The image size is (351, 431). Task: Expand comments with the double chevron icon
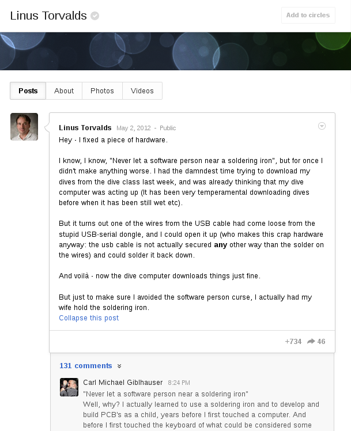click(x=119, y=366)
